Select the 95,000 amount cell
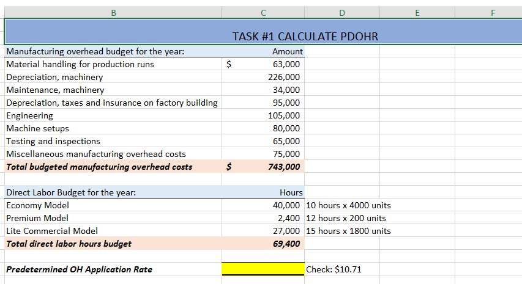The image size is (522, 284). click(x=263, y=103)
